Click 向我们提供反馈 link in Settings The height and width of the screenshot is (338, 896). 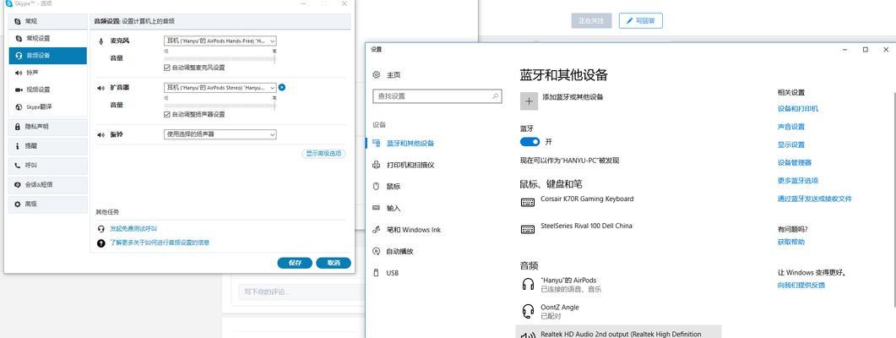coord(801,285)
